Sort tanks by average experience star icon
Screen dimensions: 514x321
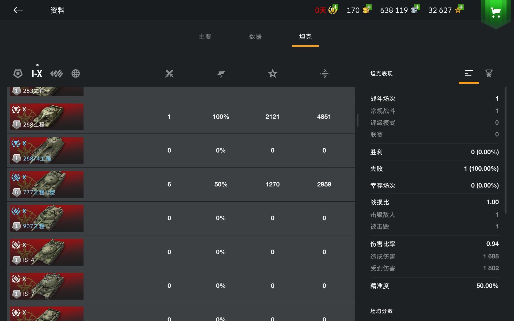[273, 74]
